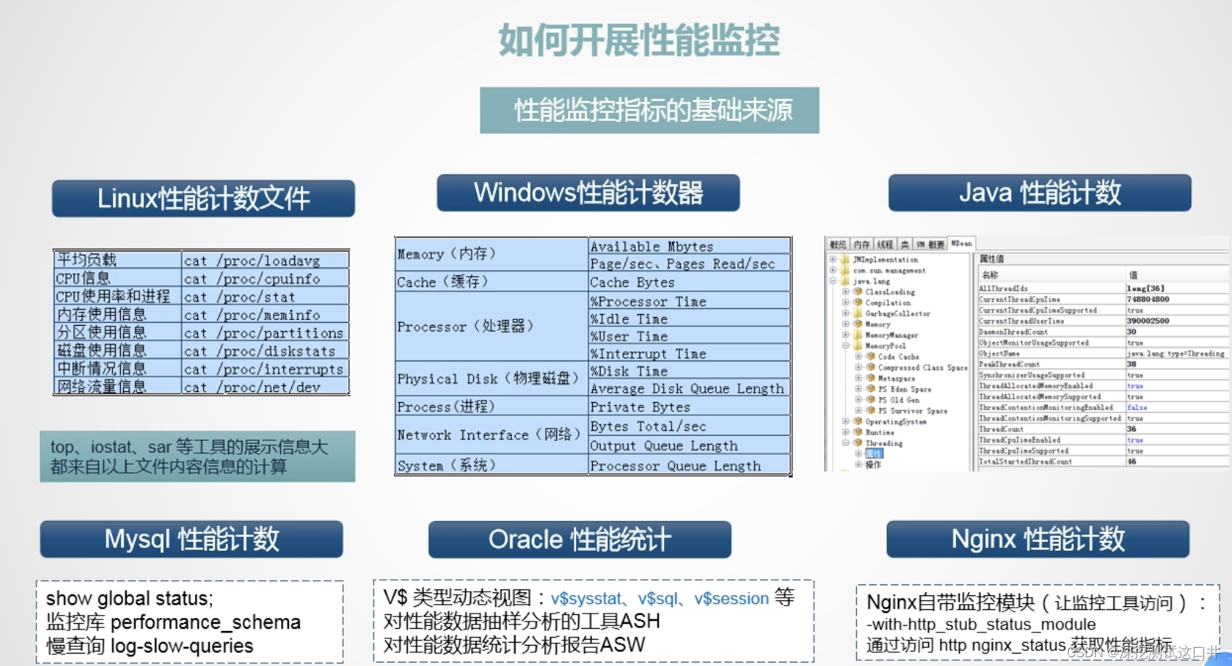This screenshot has width=1232, height=666.
Task: Click the 'DaemonThreadCount' attribute row
Action: (x=1102, y=332)
